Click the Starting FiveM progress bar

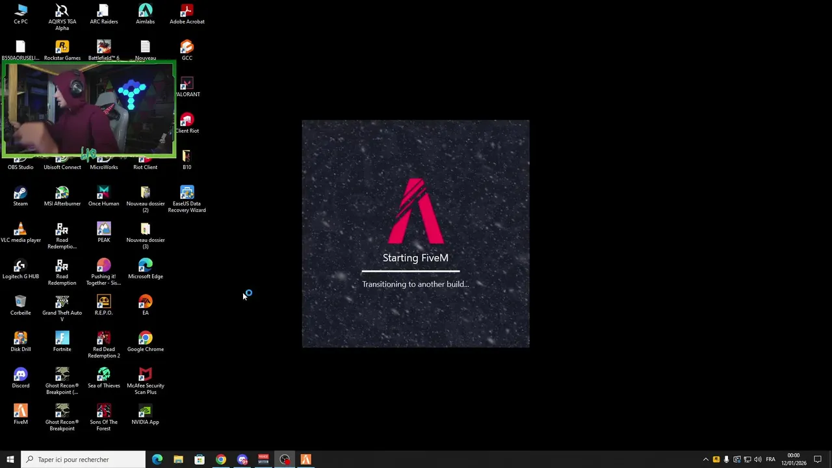411,271
